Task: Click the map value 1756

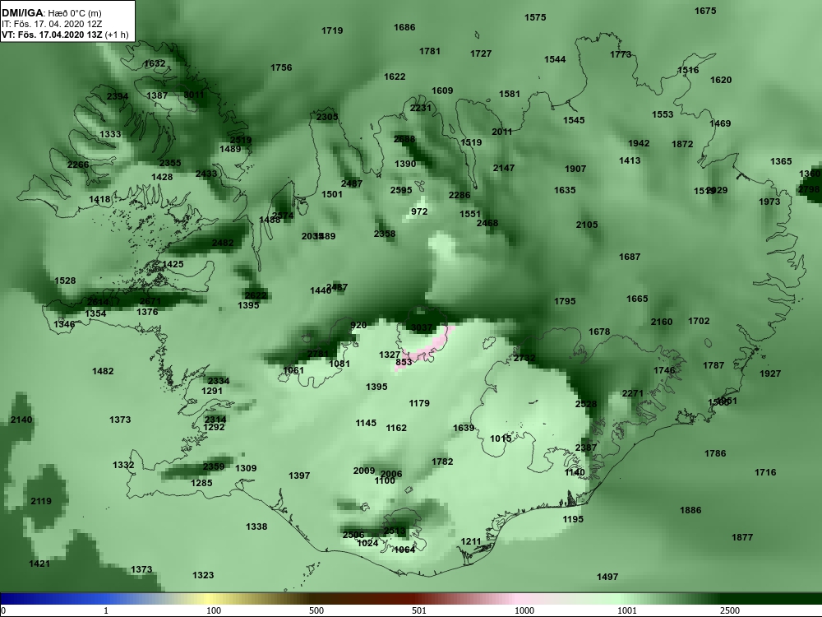Action: (281, 67)
